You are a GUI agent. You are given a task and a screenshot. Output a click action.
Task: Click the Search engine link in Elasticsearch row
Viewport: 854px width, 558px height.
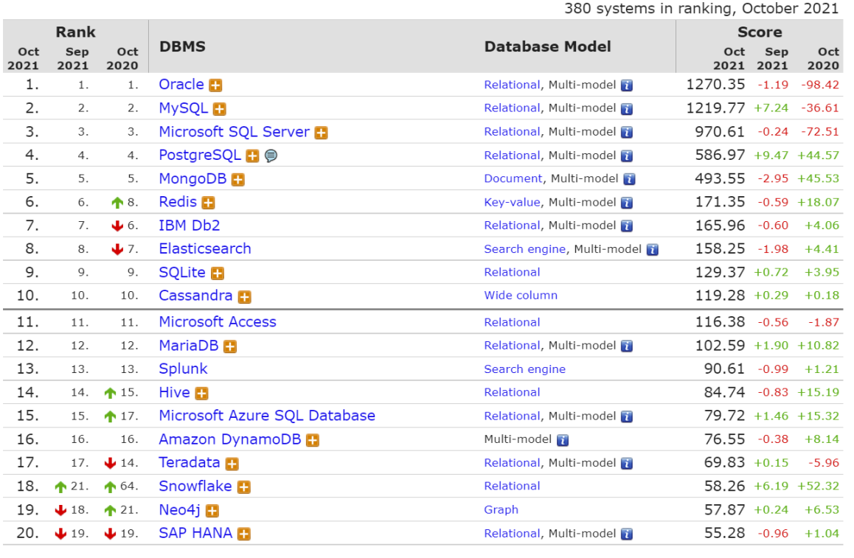(x=524, y=249)
